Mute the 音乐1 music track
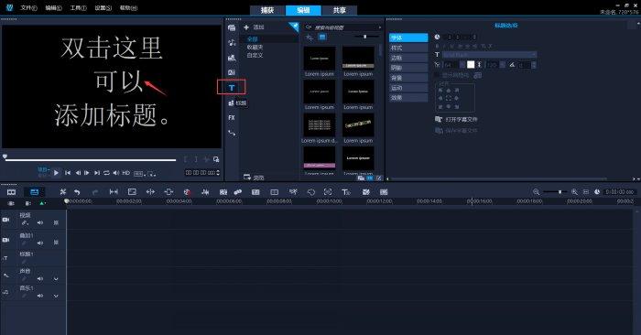The width and height of the screenshot is (641, 335). 40,296
